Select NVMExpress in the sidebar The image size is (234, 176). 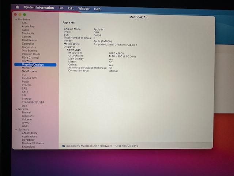point(30,71)
